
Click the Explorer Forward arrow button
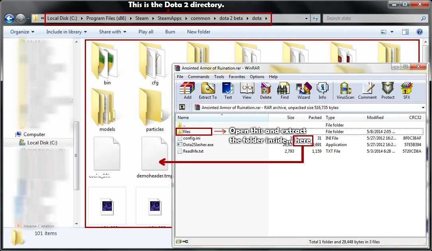coord(20,18)
